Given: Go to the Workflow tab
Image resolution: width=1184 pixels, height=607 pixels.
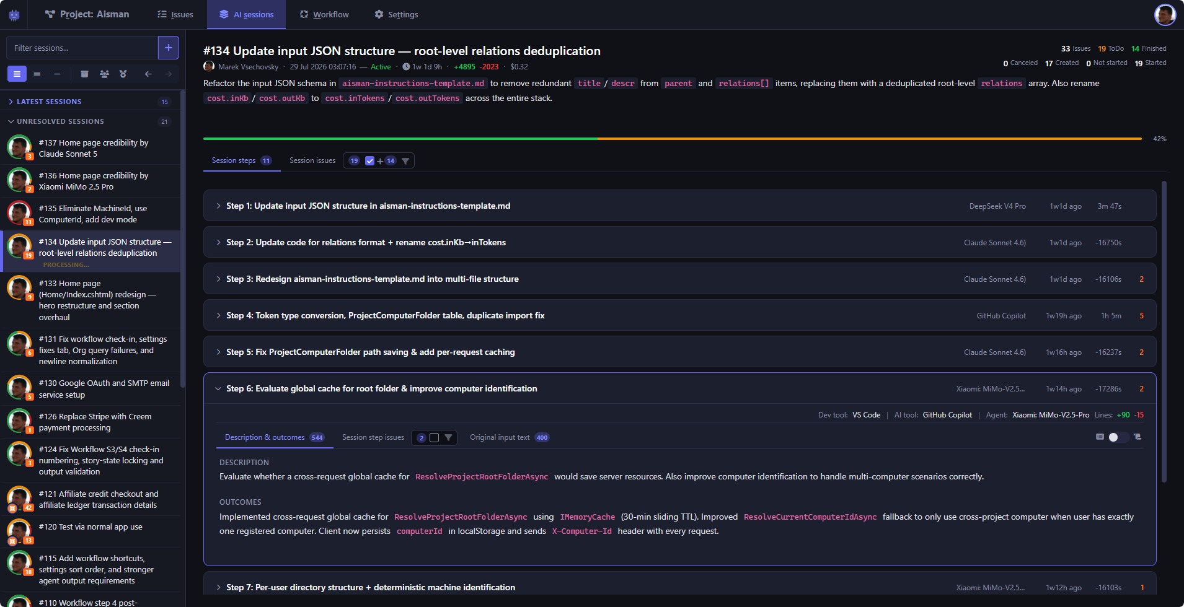Looking at the screenshot, I should (x=324, y=14).
